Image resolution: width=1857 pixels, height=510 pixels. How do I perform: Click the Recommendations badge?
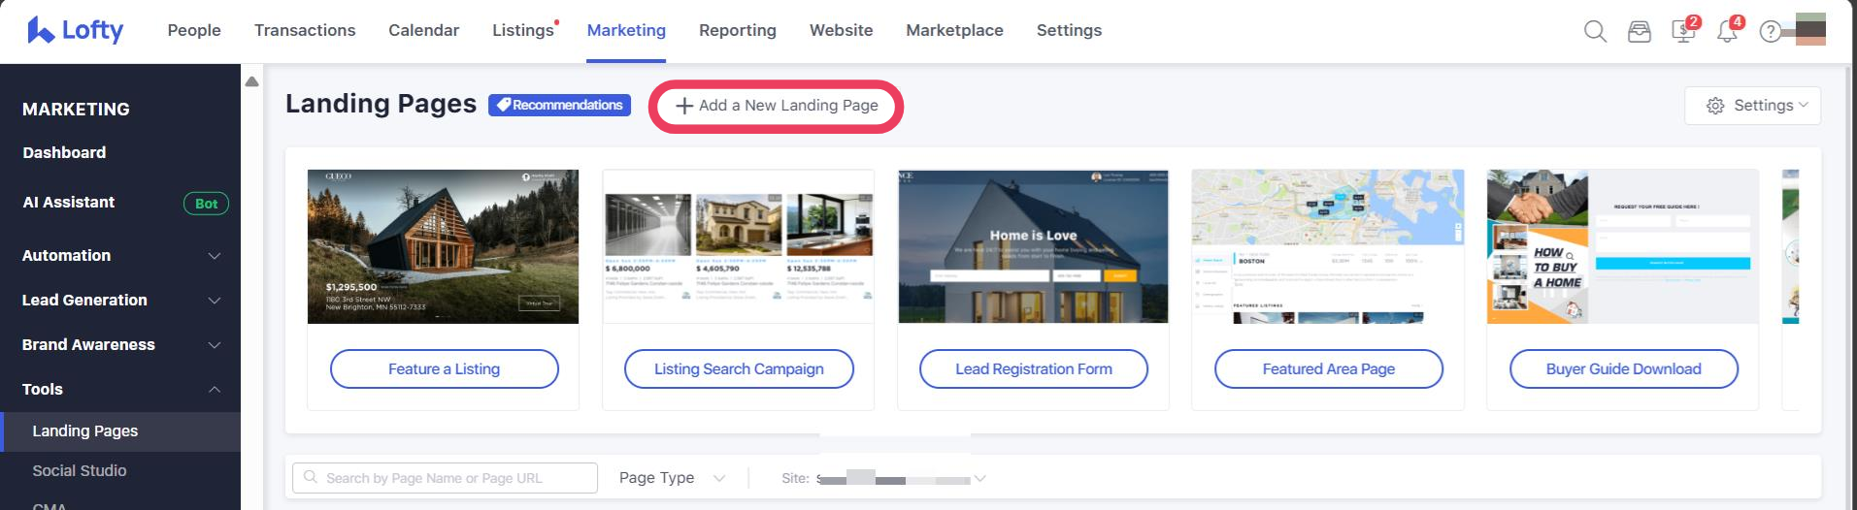click(559, 105)
